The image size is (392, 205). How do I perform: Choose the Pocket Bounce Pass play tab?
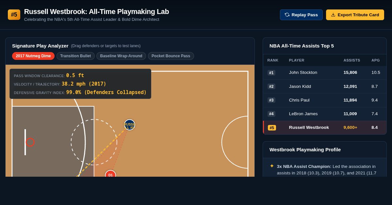point(171,56)
